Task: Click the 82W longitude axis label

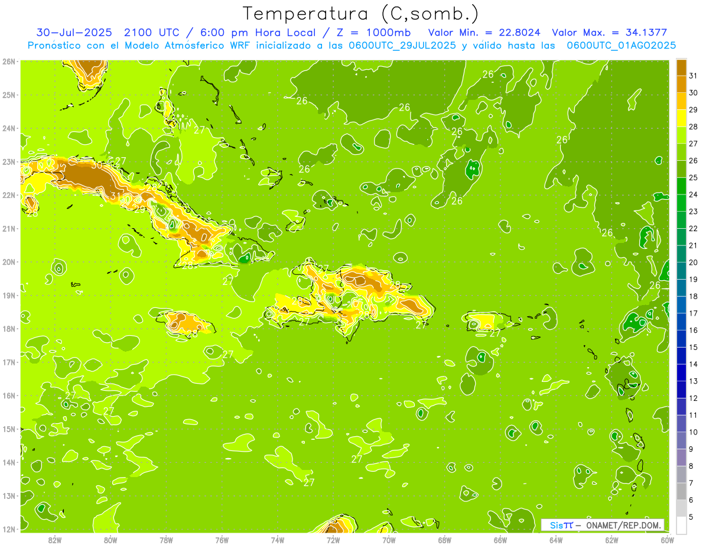Action: 54,540
